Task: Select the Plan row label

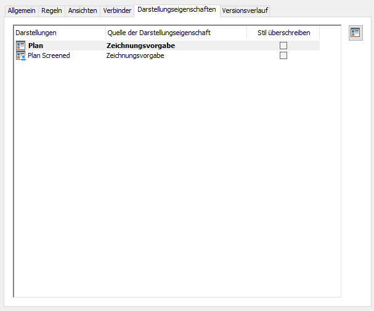Action: [x=36, y=46]
